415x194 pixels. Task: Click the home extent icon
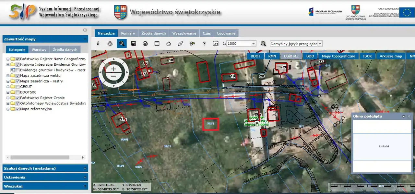point(169,43)
